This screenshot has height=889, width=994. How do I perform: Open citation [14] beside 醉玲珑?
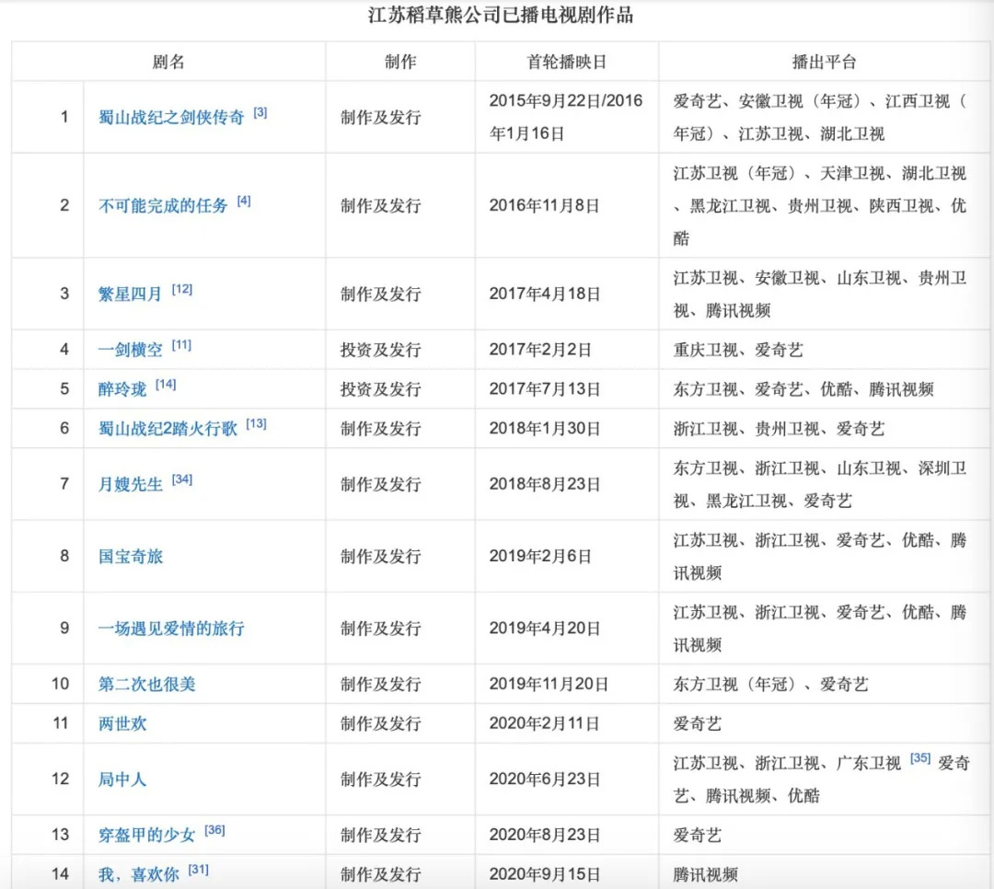[166, 385]
